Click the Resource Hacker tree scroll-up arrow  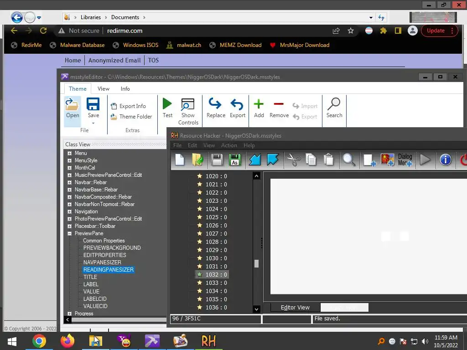256,176
